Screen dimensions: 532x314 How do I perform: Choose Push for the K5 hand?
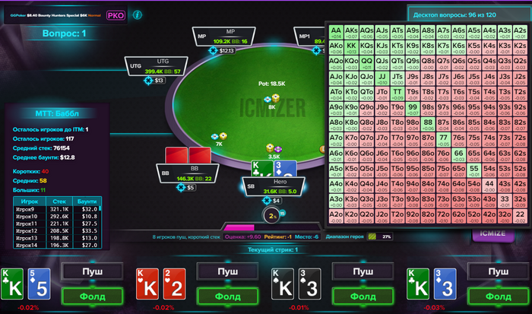click(92, 271)
